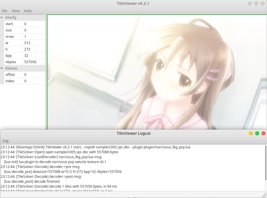Select the nrow property label
This screenshot has width=267, height=198.
click(13, 37)
